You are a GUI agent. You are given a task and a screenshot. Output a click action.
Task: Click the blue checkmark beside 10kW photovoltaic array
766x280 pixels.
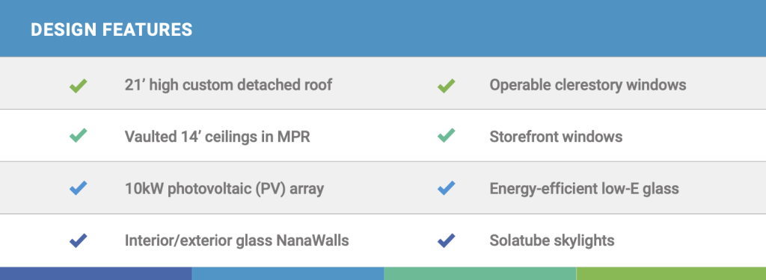[x=78, y=188]
